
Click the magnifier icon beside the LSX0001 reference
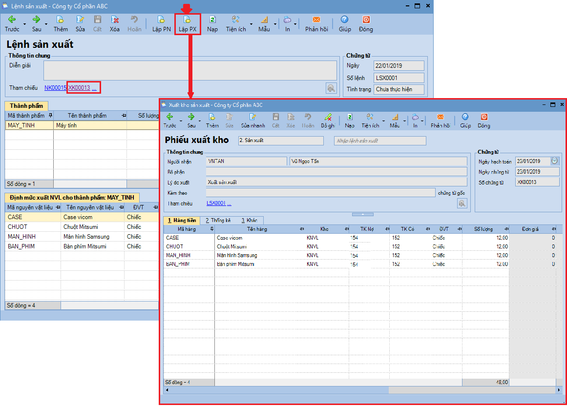coord(462,204)
